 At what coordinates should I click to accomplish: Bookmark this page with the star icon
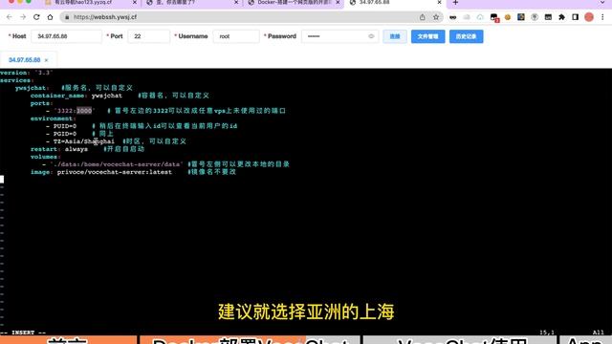(x=436, y=17)
